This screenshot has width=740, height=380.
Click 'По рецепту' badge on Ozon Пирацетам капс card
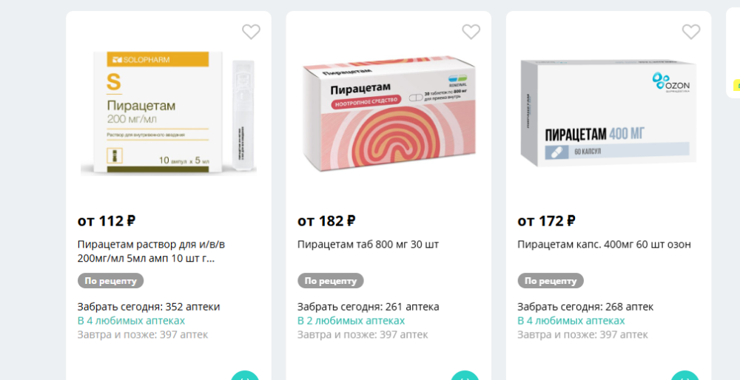[551, 281]
